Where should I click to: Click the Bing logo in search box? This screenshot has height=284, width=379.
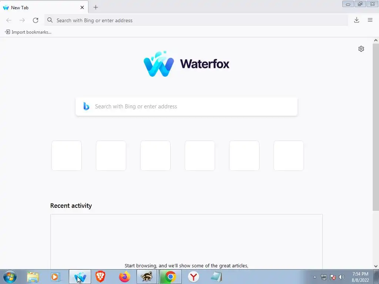pyautogui.click(x=86, y=106)
